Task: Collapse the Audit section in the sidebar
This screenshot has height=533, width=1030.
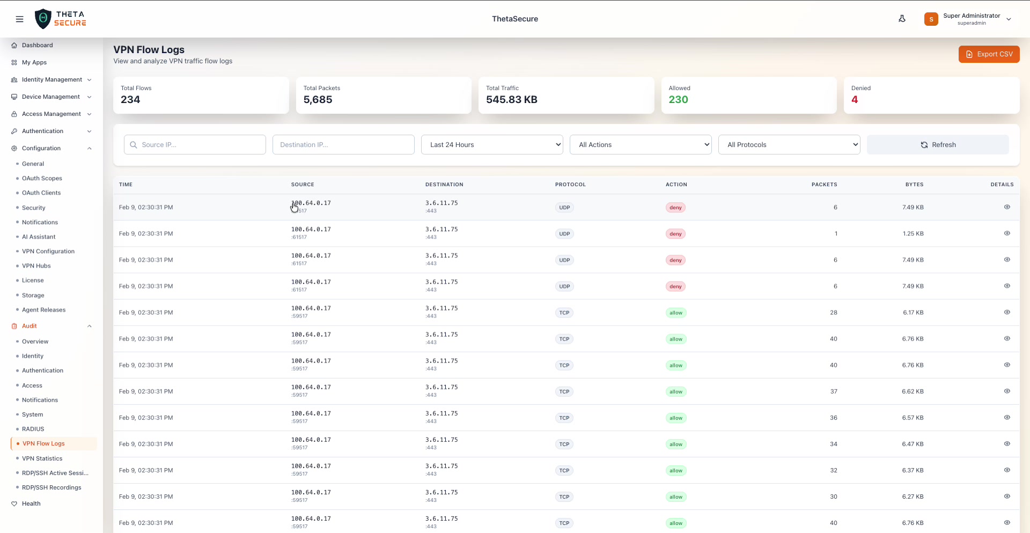Action: coord(89,326)
